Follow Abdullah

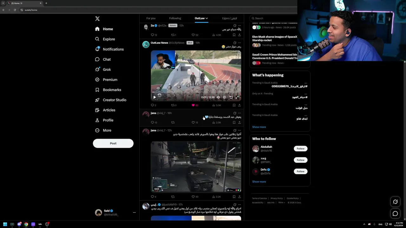(300, 149)
